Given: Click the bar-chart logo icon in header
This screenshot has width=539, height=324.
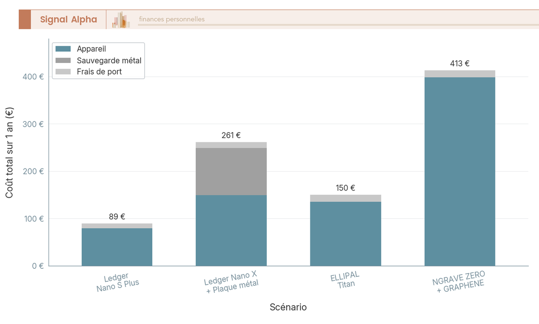Looking at the screenshot, I should (121, 20).
